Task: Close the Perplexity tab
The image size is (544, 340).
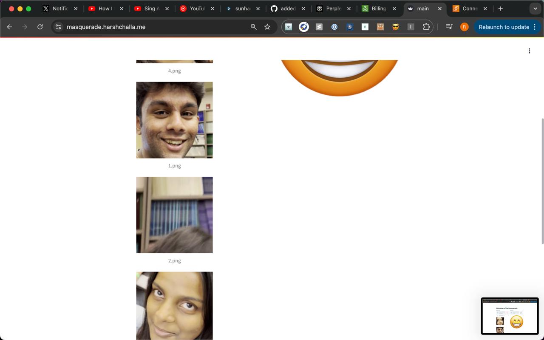Action: point(349,8)
